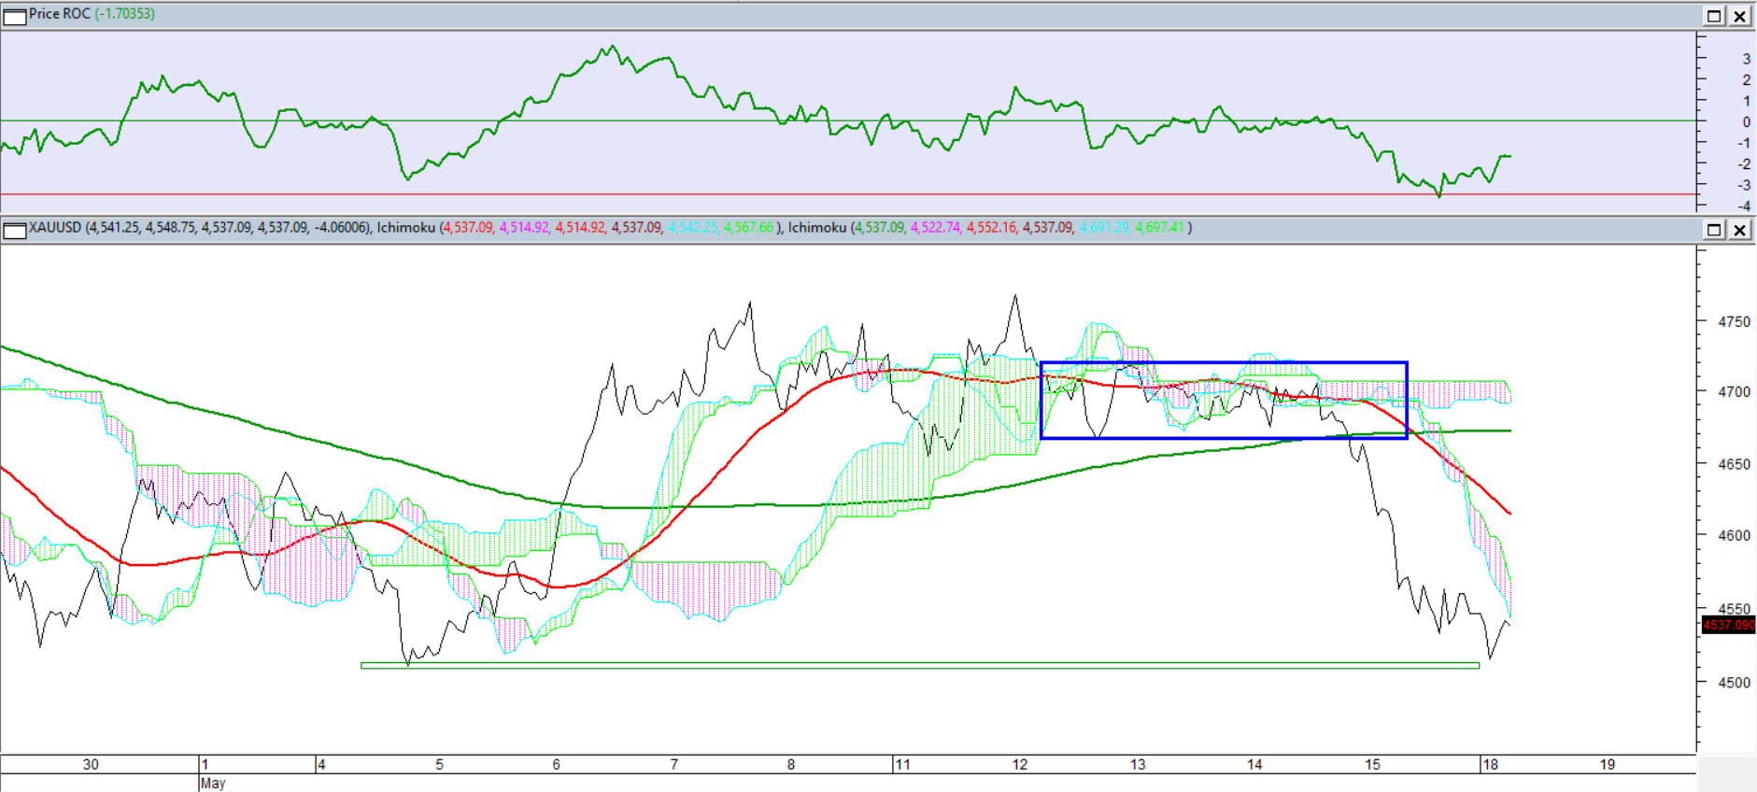Select the blue rectangle drawing's top edge
1757x792 pixels.
(x=1224, y=362)
